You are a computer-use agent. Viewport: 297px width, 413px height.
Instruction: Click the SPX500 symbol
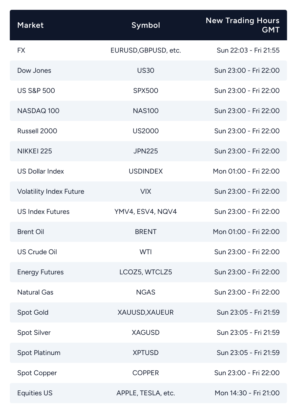[146, 91]
